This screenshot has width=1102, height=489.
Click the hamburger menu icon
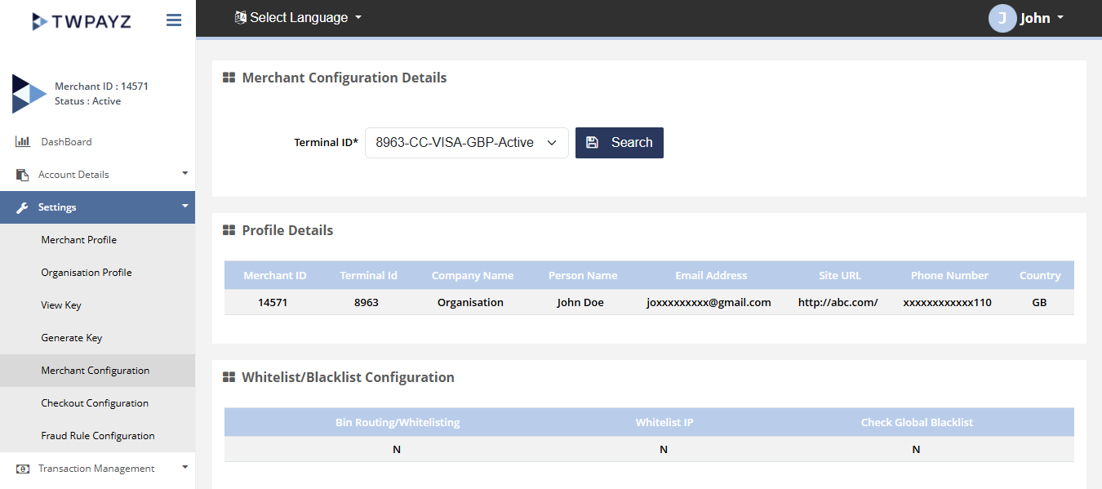click(x=174, y=20)
